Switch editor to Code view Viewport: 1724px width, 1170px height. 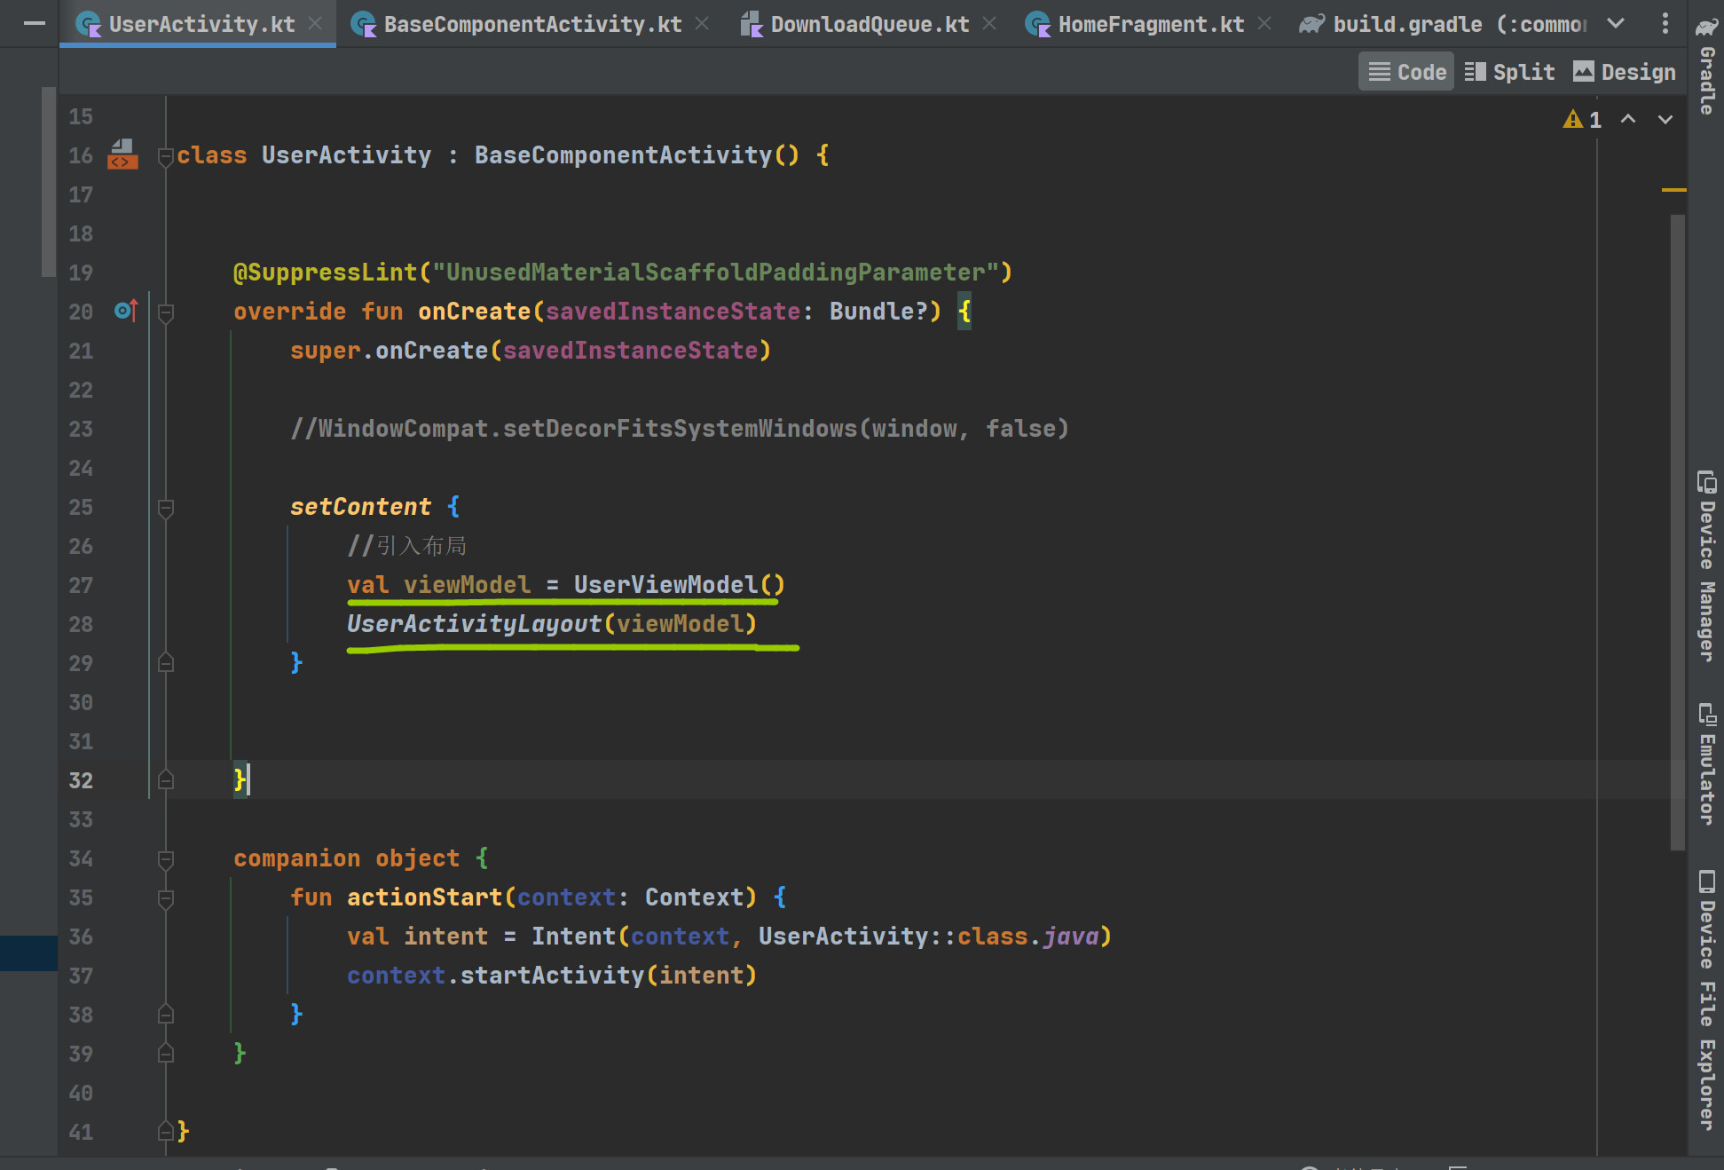(x=1406, y=72)
